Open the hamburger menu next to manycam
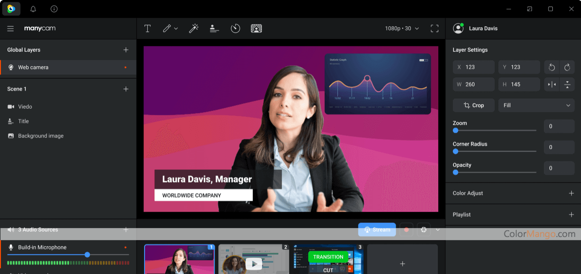The width and height of the screenshot is (581, 274). 10,29
